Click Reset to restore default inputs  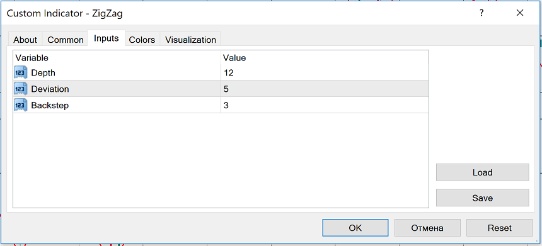tap(500, 228)
